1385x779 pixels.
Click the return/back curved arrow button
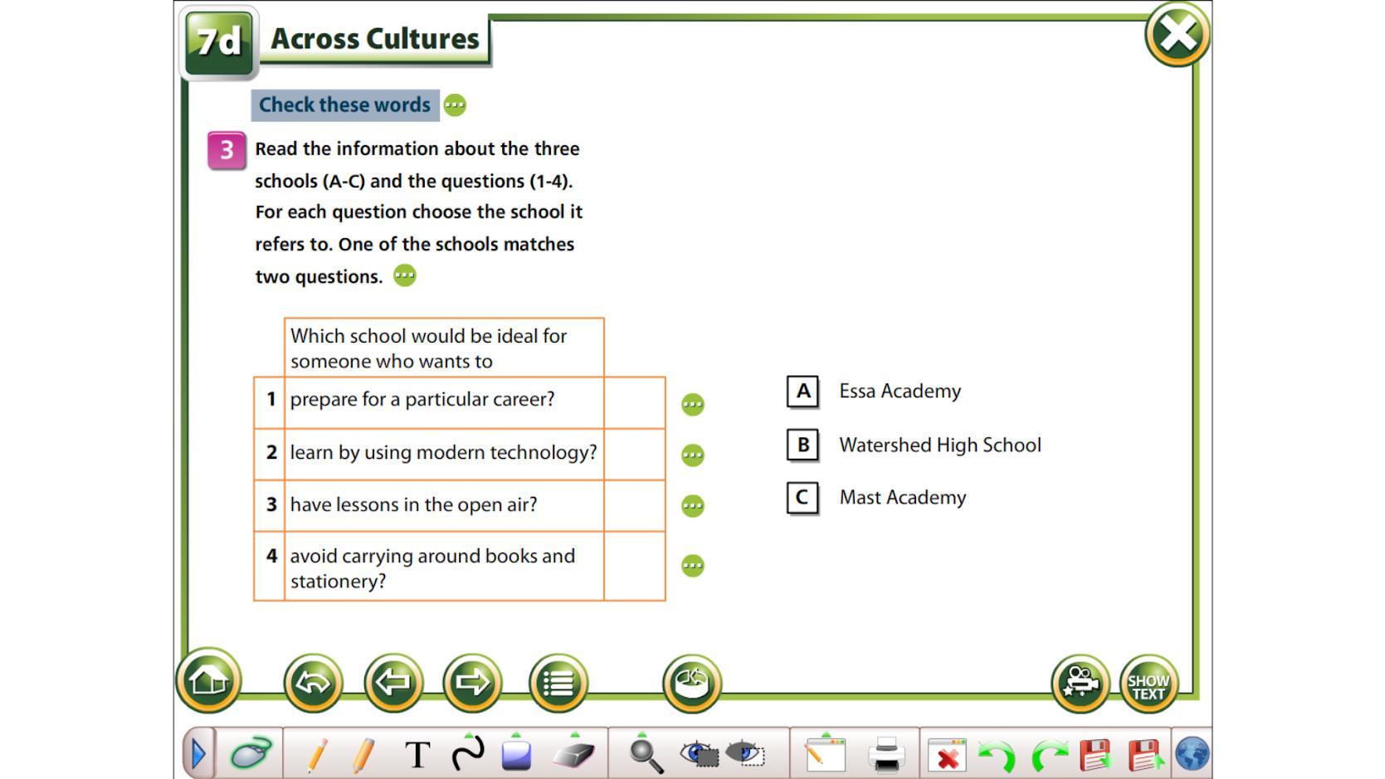[x=313, y=683]
